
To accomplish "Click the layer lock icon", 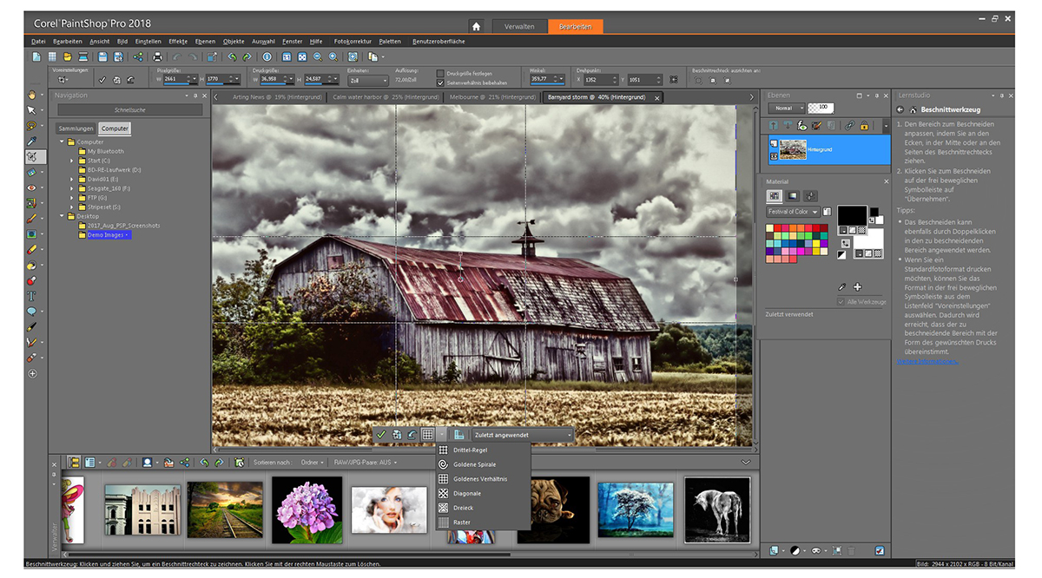I will click(863, 126).
